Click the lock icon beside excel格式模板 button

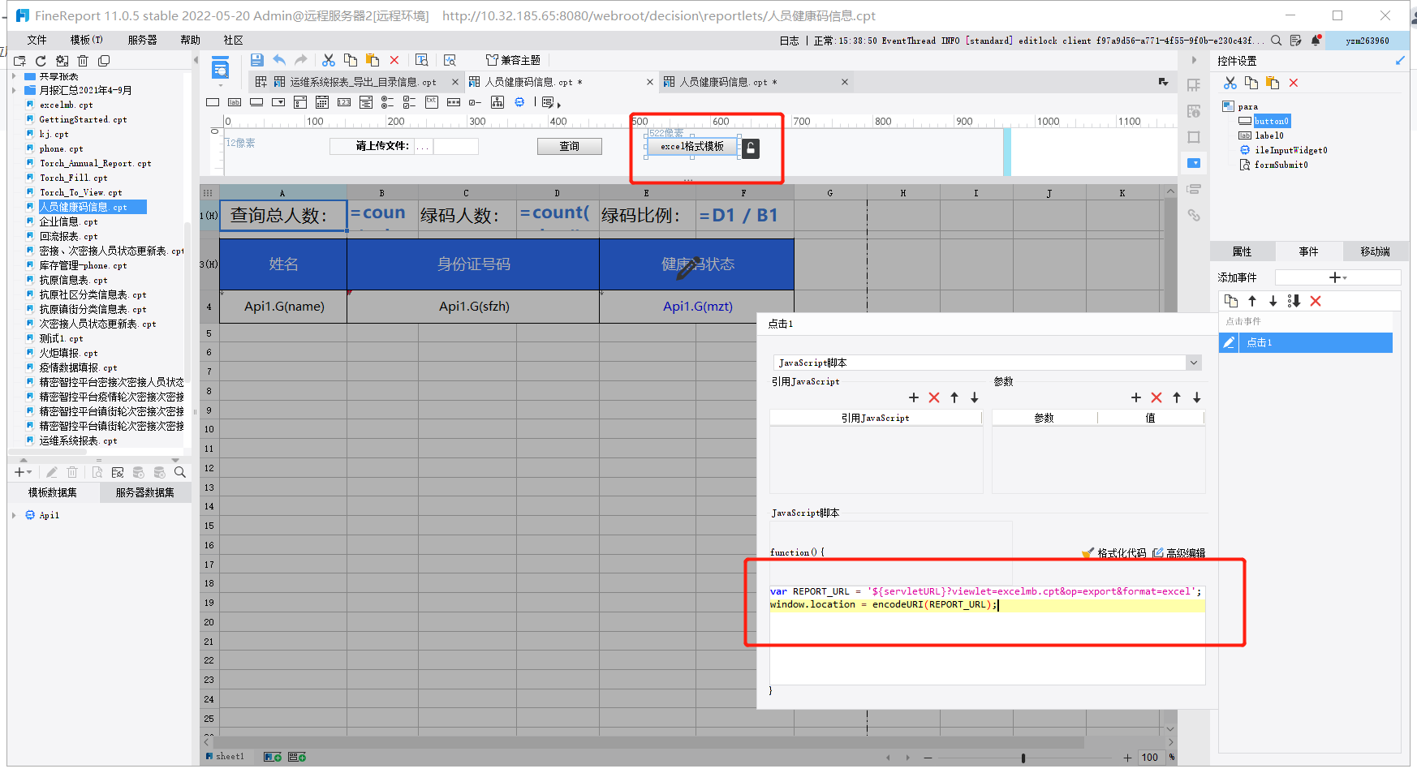coord(751,148)
